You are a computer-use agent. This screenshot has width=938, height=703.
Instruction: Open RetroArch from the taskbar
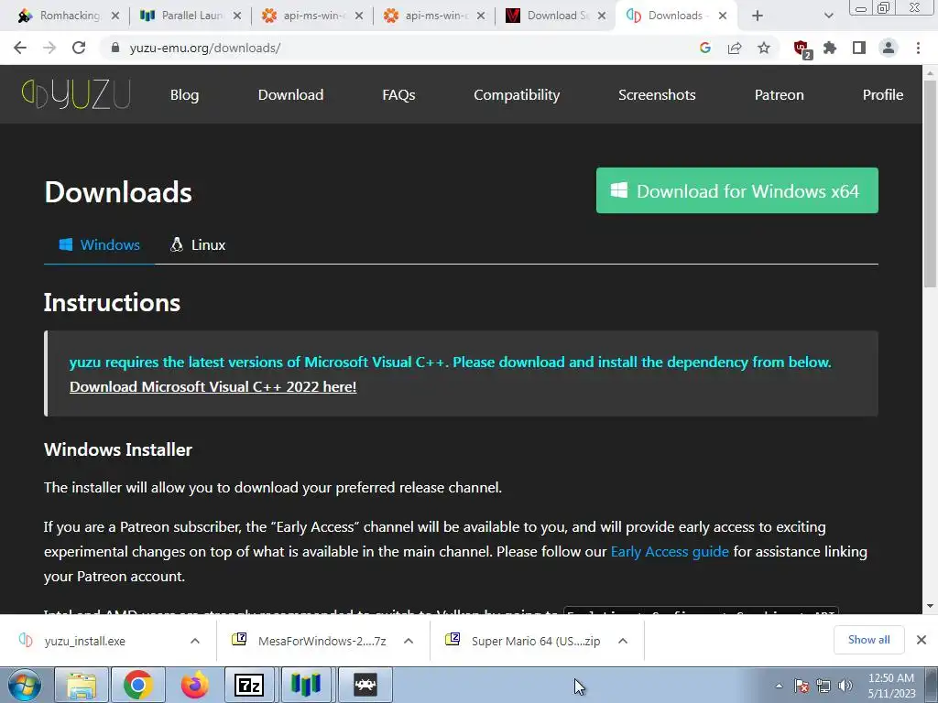coord(365,685)
